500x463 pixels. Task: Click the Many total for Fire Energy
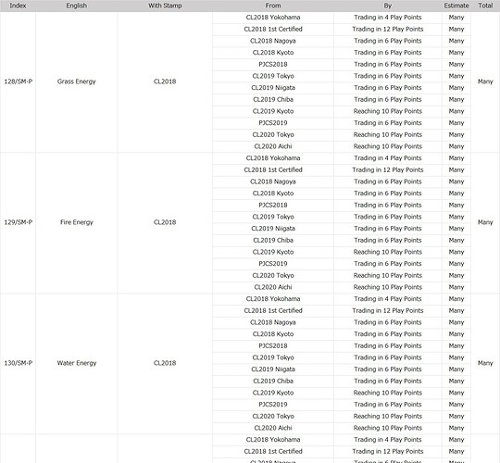(485, 222)
